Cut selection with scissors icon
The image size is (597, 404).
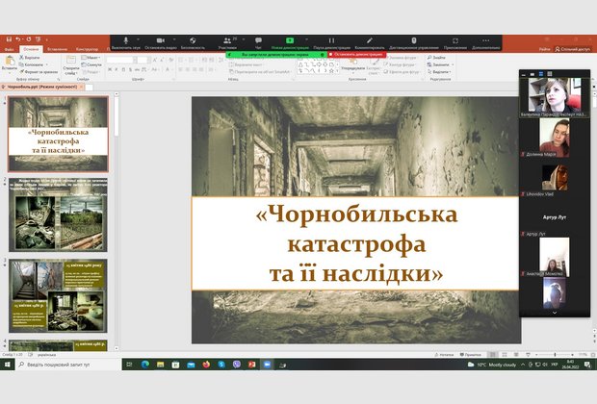pos(30,58)
